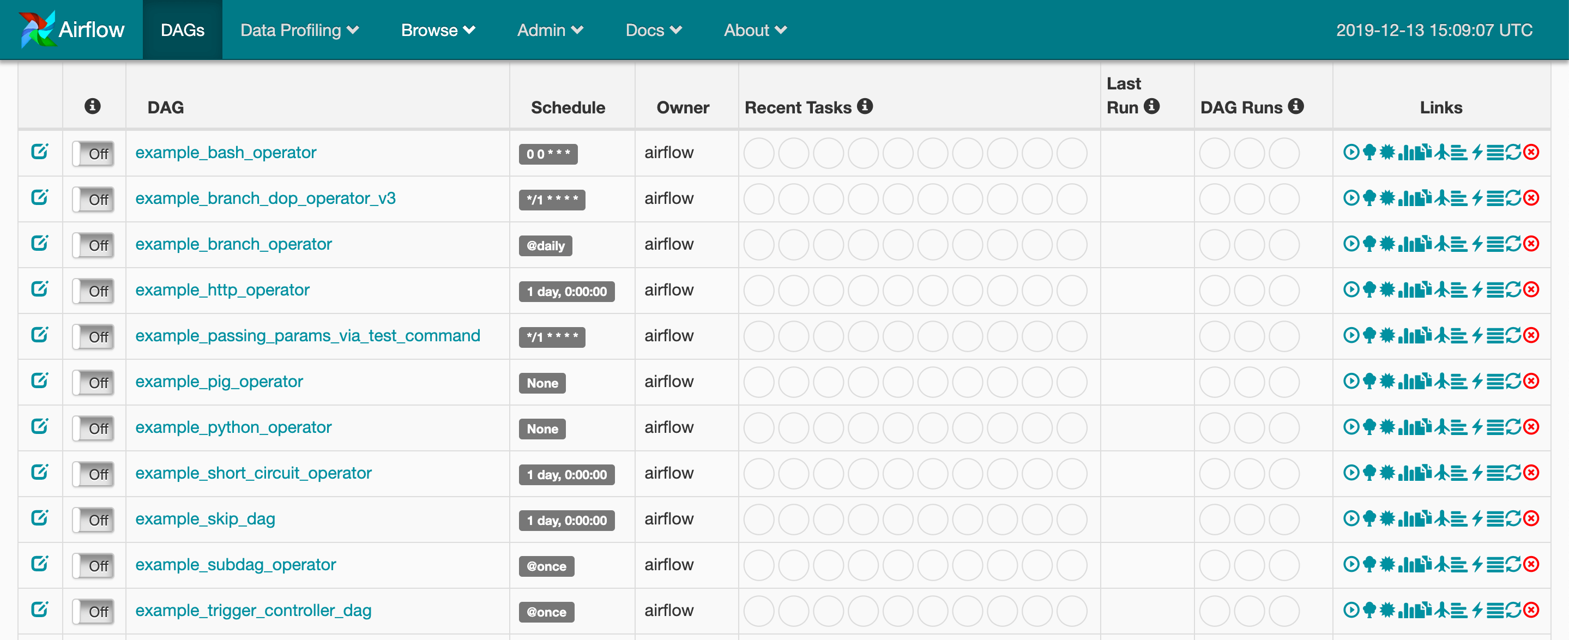Enable the example_branch_dop_operator_v3 DAG
This screenshot has width=1569, height=640.
(93, 199)
